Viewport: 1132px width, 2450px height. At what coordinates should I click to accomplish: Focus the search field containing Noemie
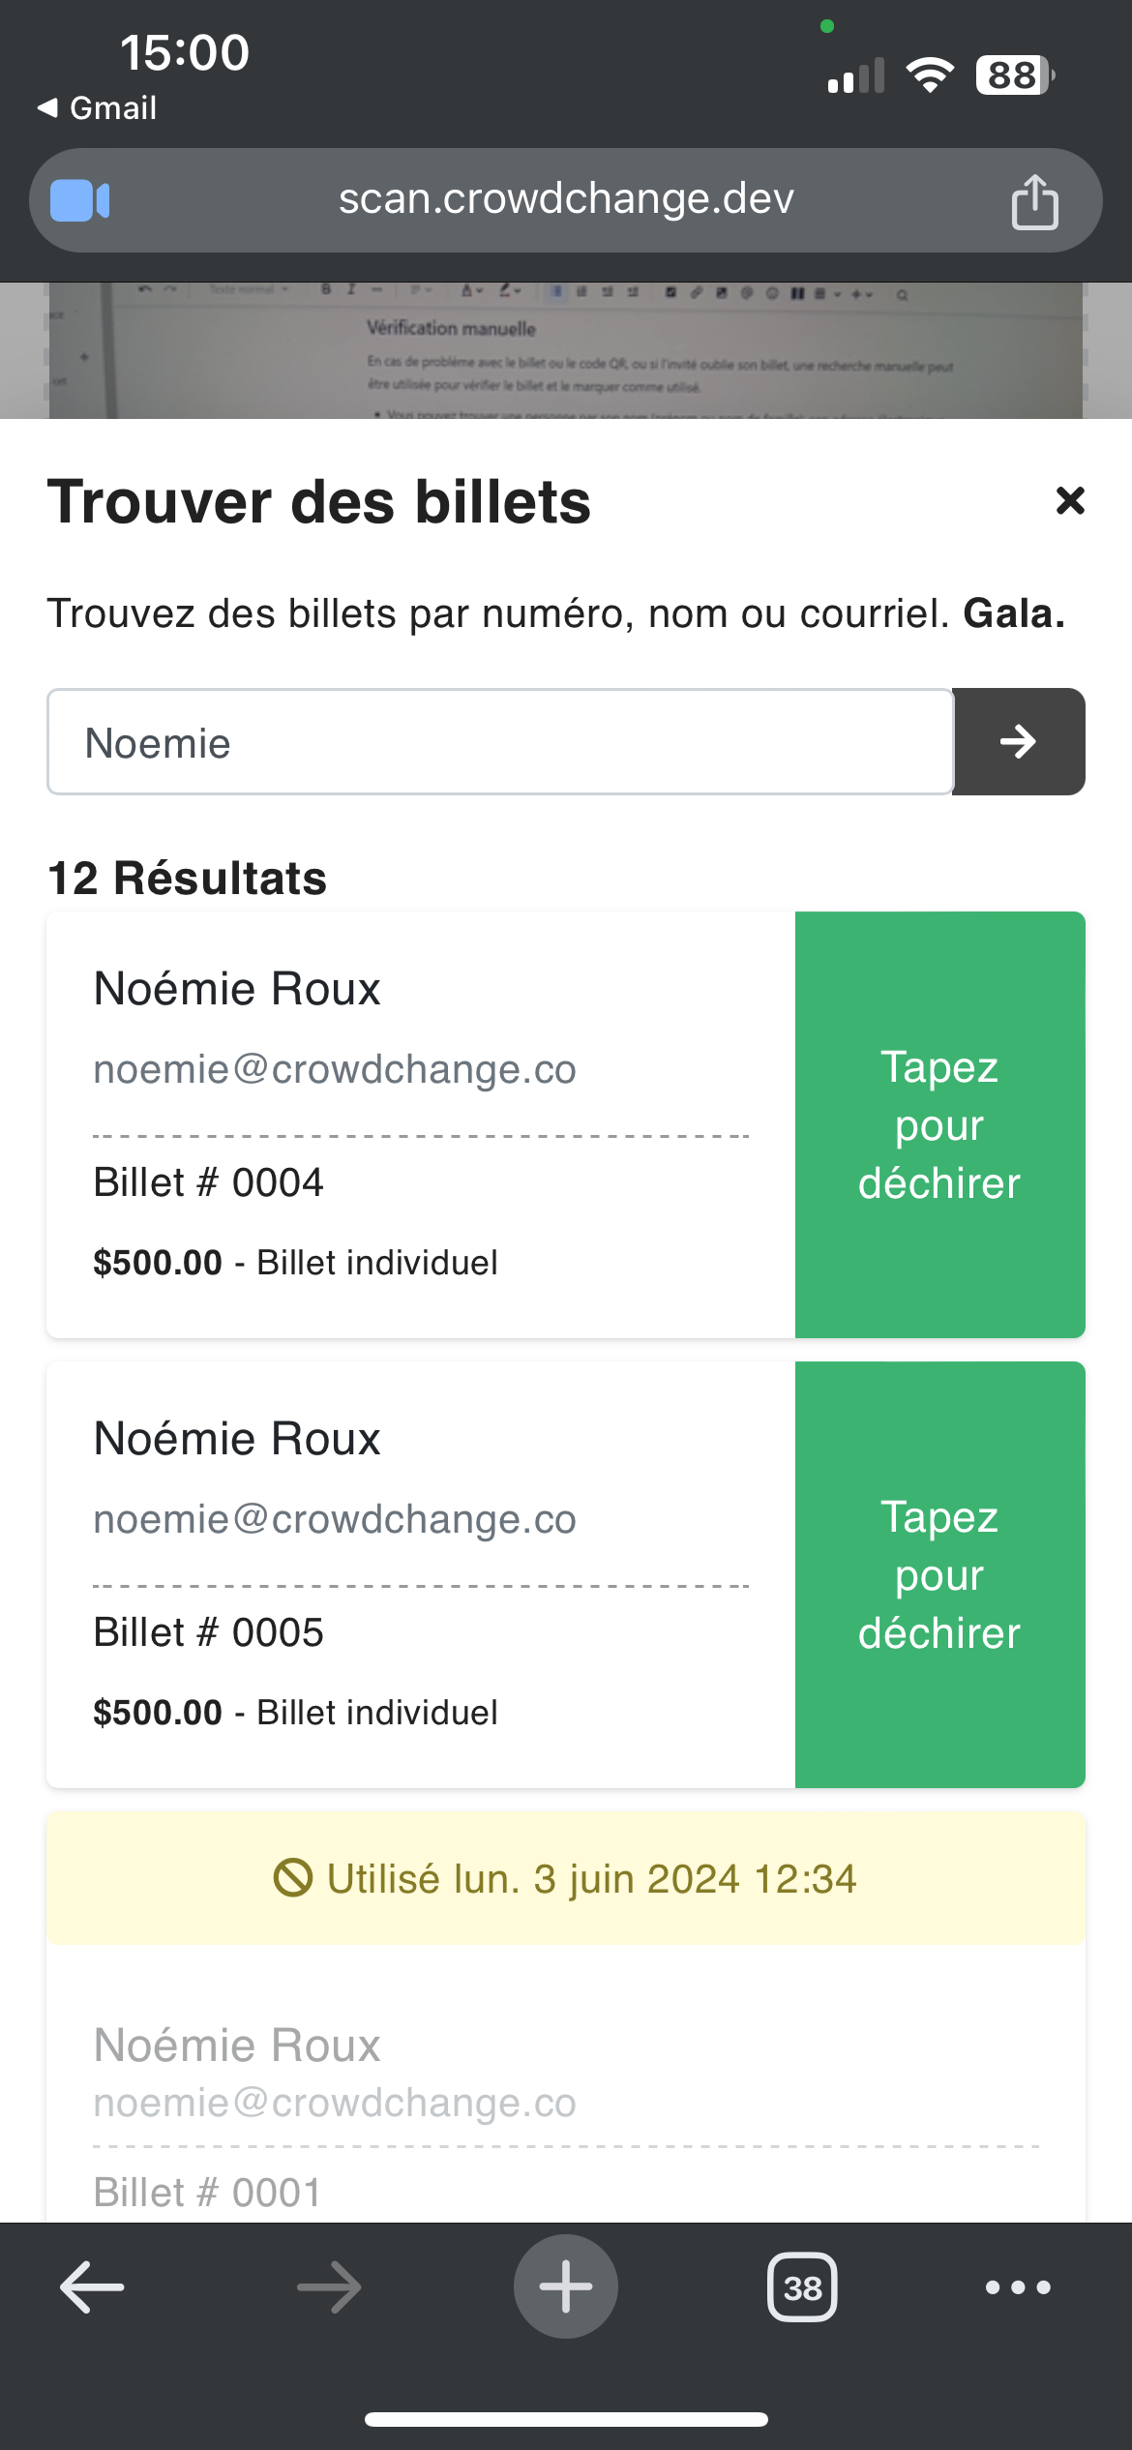coord(500,742)
